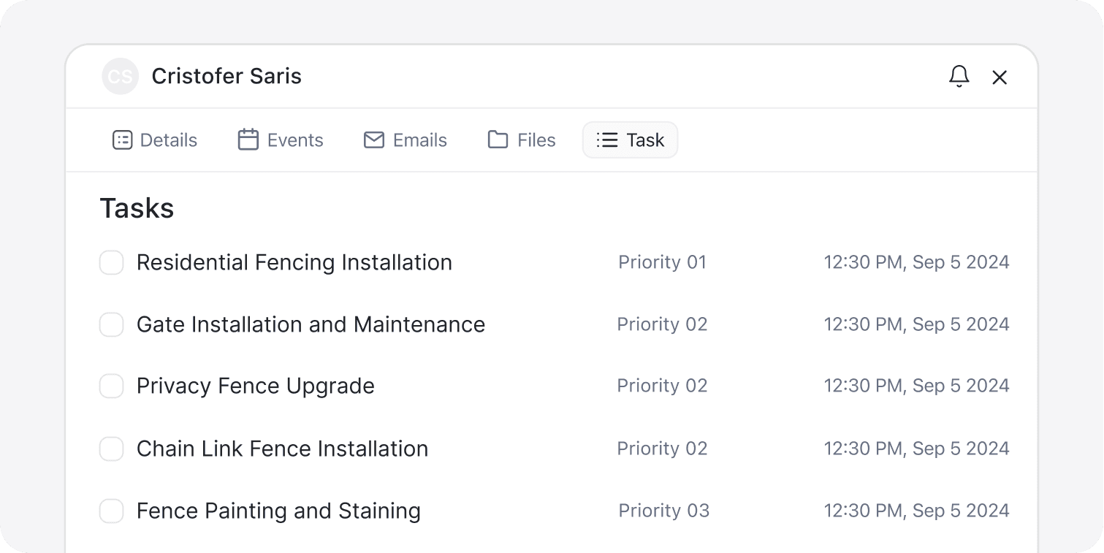The width and height of the screenshot is (1104, 553).
Task: Go to the Files tab
Action: coord(522,140)
